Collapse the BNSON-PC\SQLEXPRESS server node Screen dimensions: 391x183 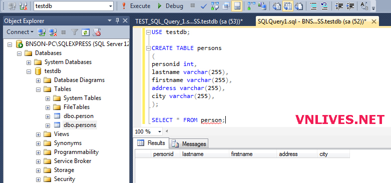[x=10, y=44]
